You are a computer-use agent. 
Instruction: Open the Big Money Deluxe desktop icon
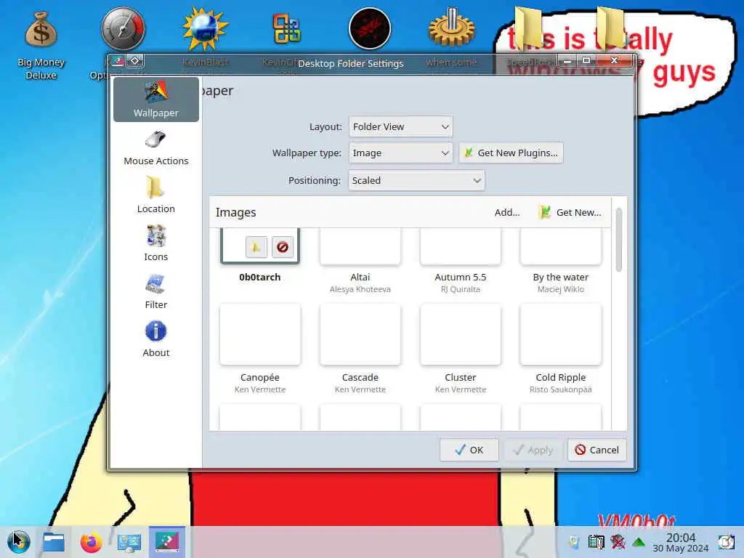41,46
